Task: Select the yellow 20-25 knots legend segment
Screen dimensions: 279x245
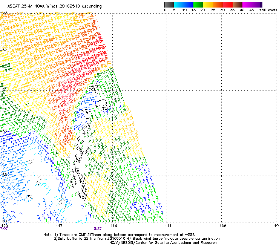Action: 208,5
